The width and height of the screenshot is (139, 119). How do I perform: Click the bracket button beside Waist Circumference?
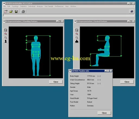point(99,80)
